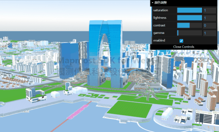This screenshot has width=219, height=132.
Task: Select the contrast value field showing 0
Action: tap(209, 26)
